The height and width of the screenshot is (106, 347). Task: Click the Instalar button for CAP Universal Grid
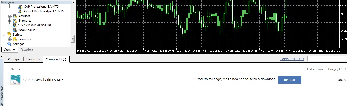[x=290, y=80]
